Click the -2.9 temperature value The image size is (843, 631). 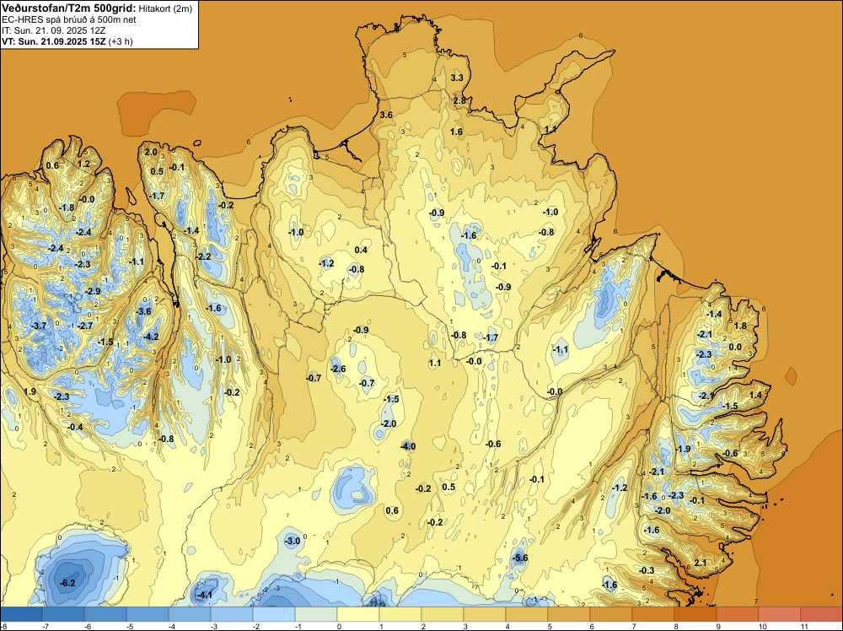coord(93,292)
